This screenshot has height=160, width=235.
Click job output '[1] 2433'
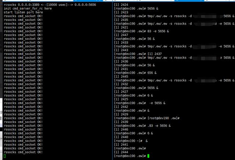pyautogui.click(x=121, y=42)
